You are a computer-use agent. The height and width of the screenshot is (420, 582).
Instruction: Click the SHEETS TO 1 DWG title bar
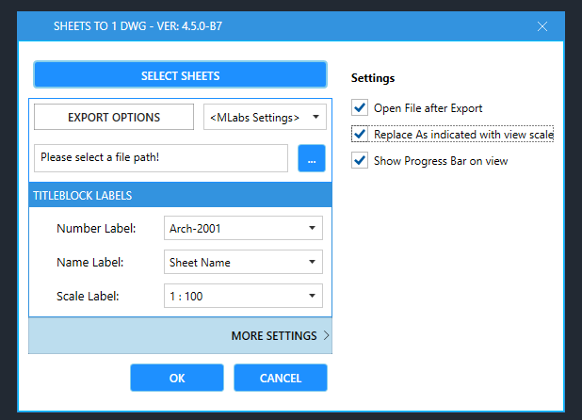283,26
